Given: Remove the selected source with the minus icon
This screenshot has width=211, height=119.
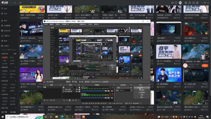Looking at the screenshot, I should 67,100.
